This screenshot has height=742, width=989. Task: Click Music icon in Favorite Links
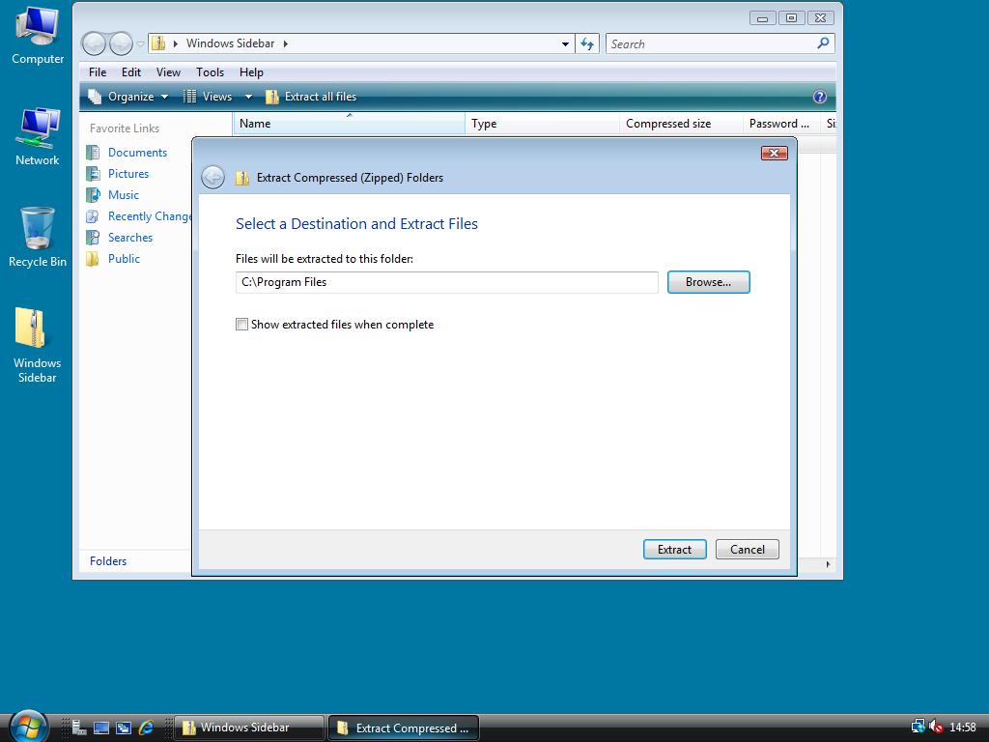point(93,195)
